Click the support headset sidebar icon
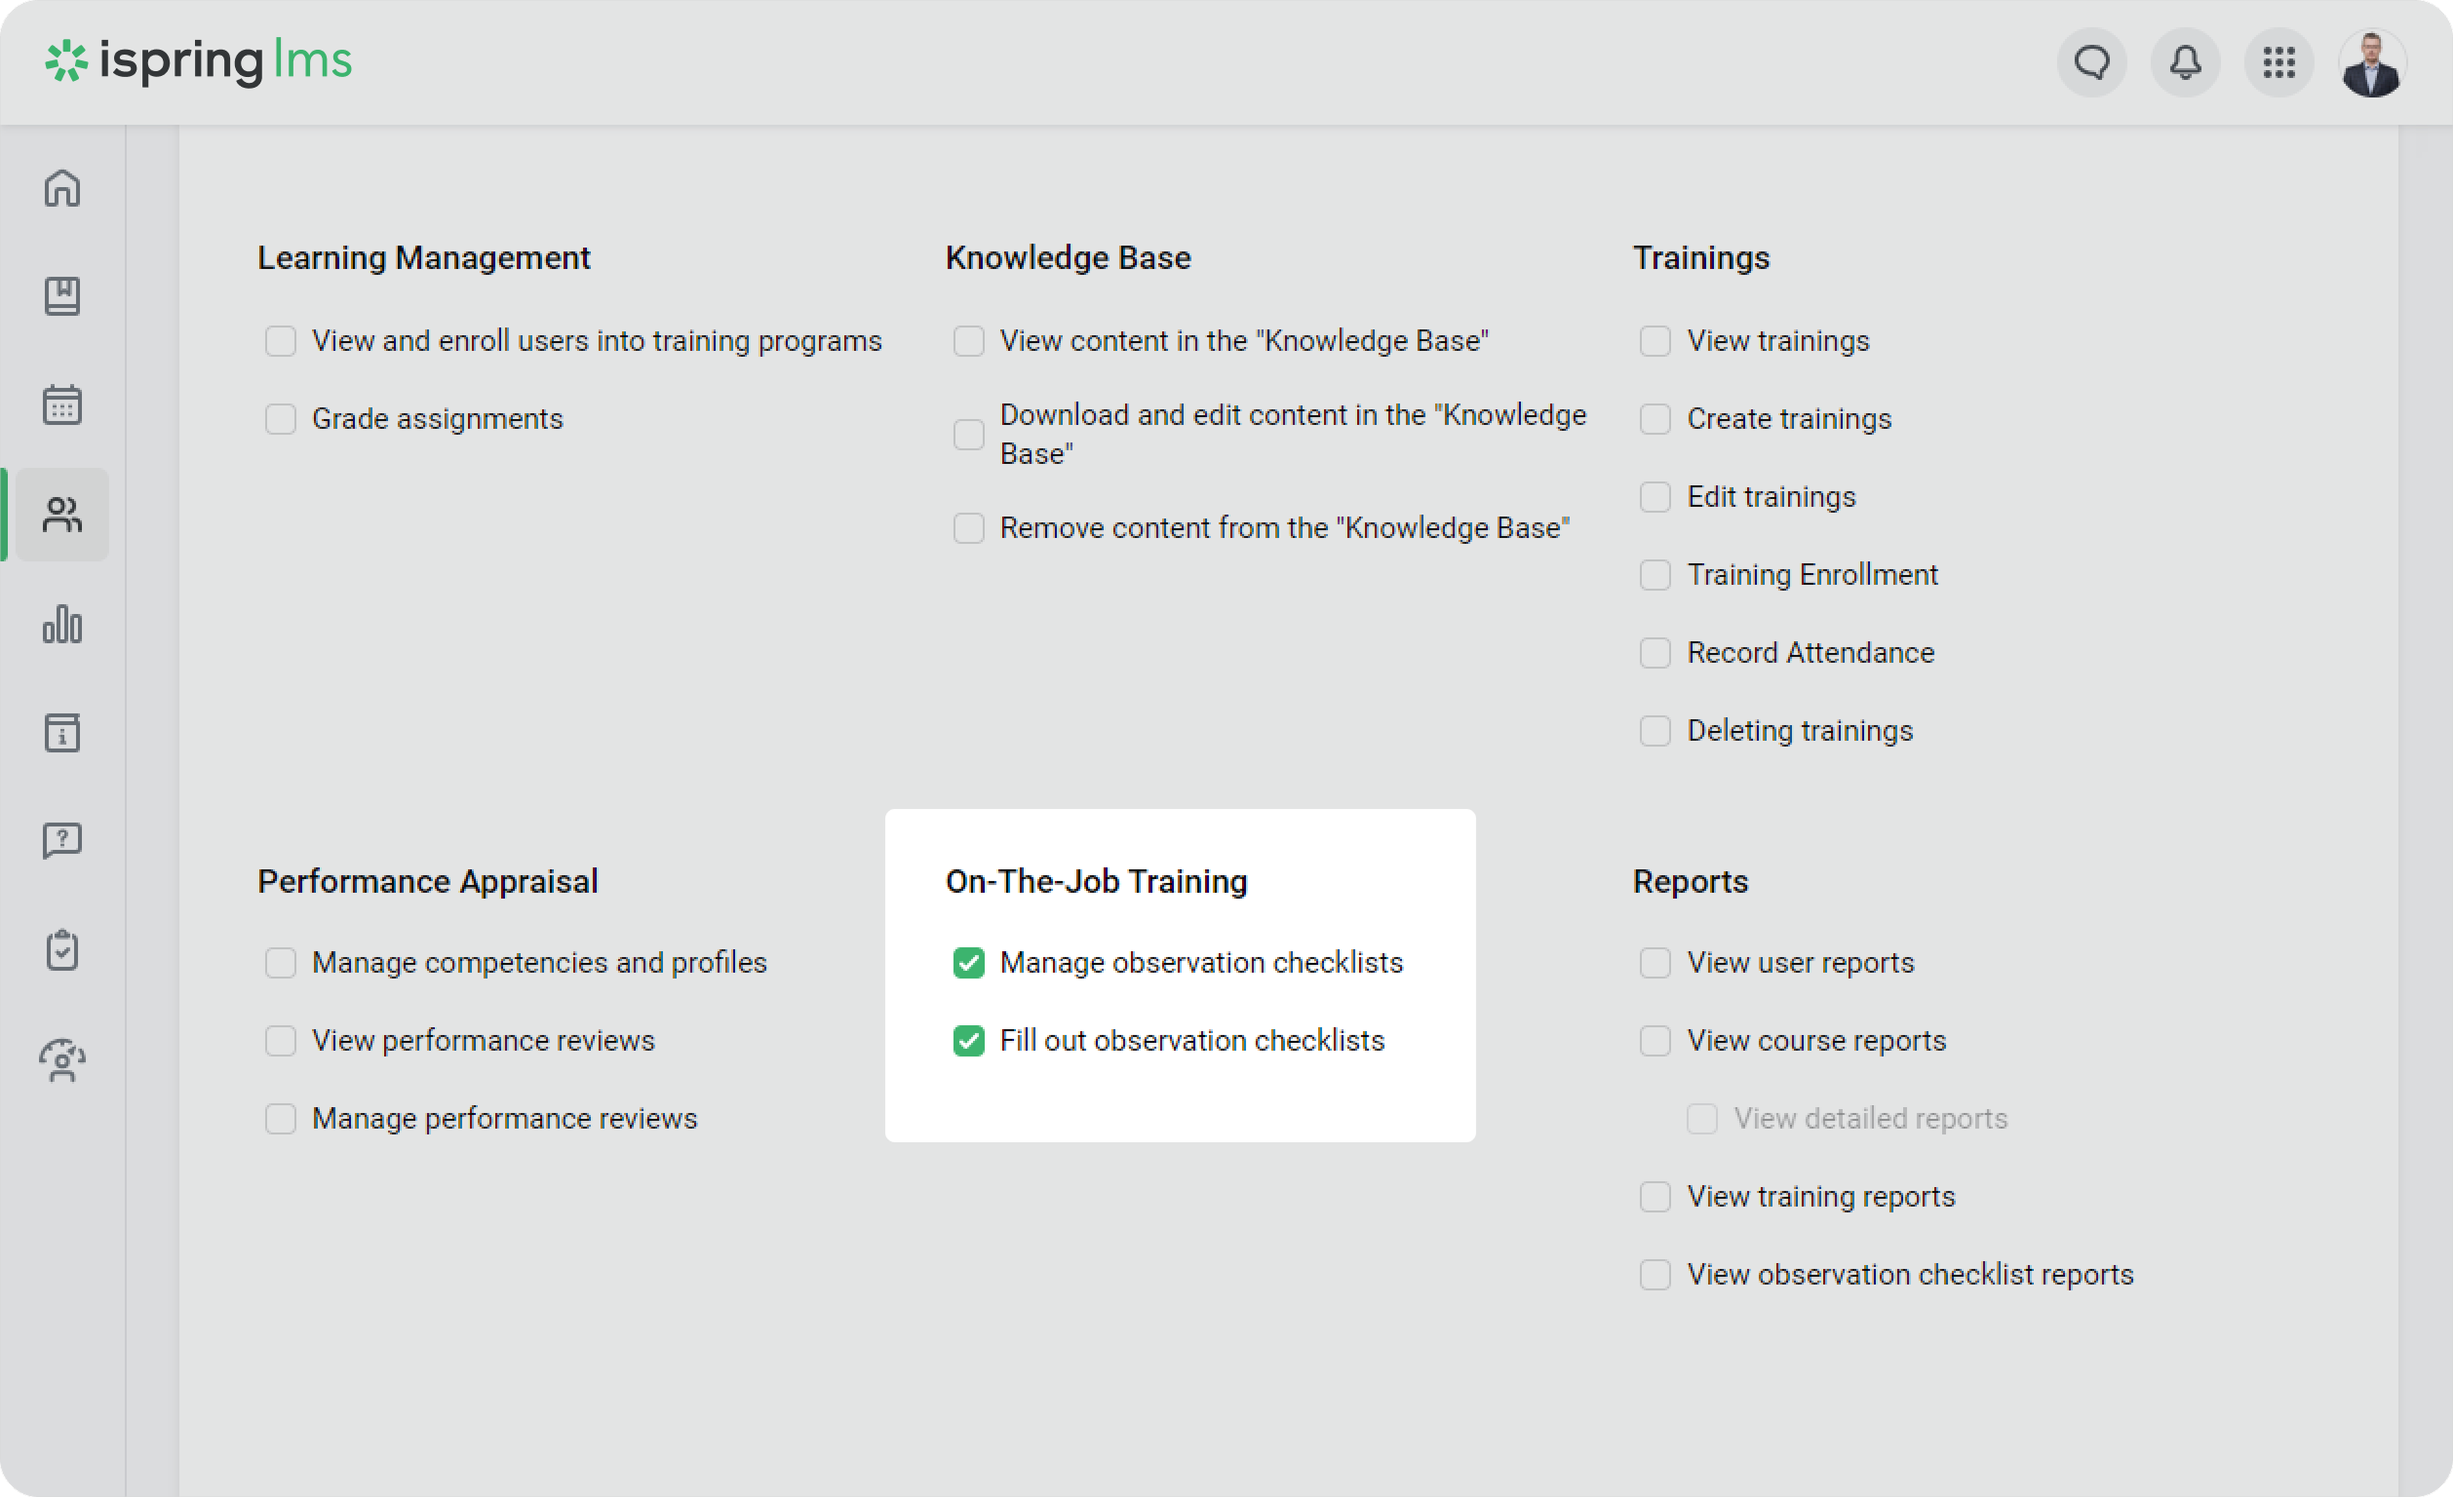This screenshot has height=1497, width=2453. tap(61, 1060)
